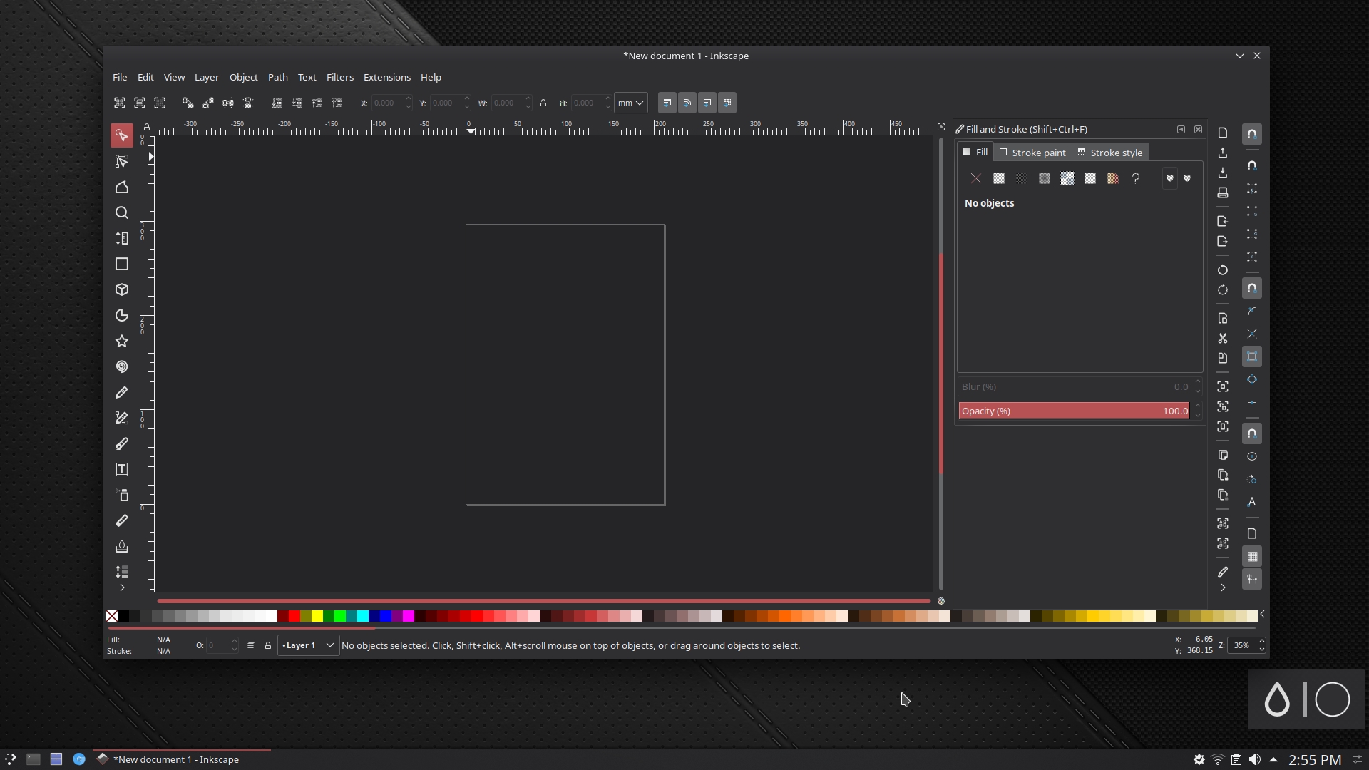1369x770 pixels.
Task: Select the Spiral tool
Action: (122, 367)
